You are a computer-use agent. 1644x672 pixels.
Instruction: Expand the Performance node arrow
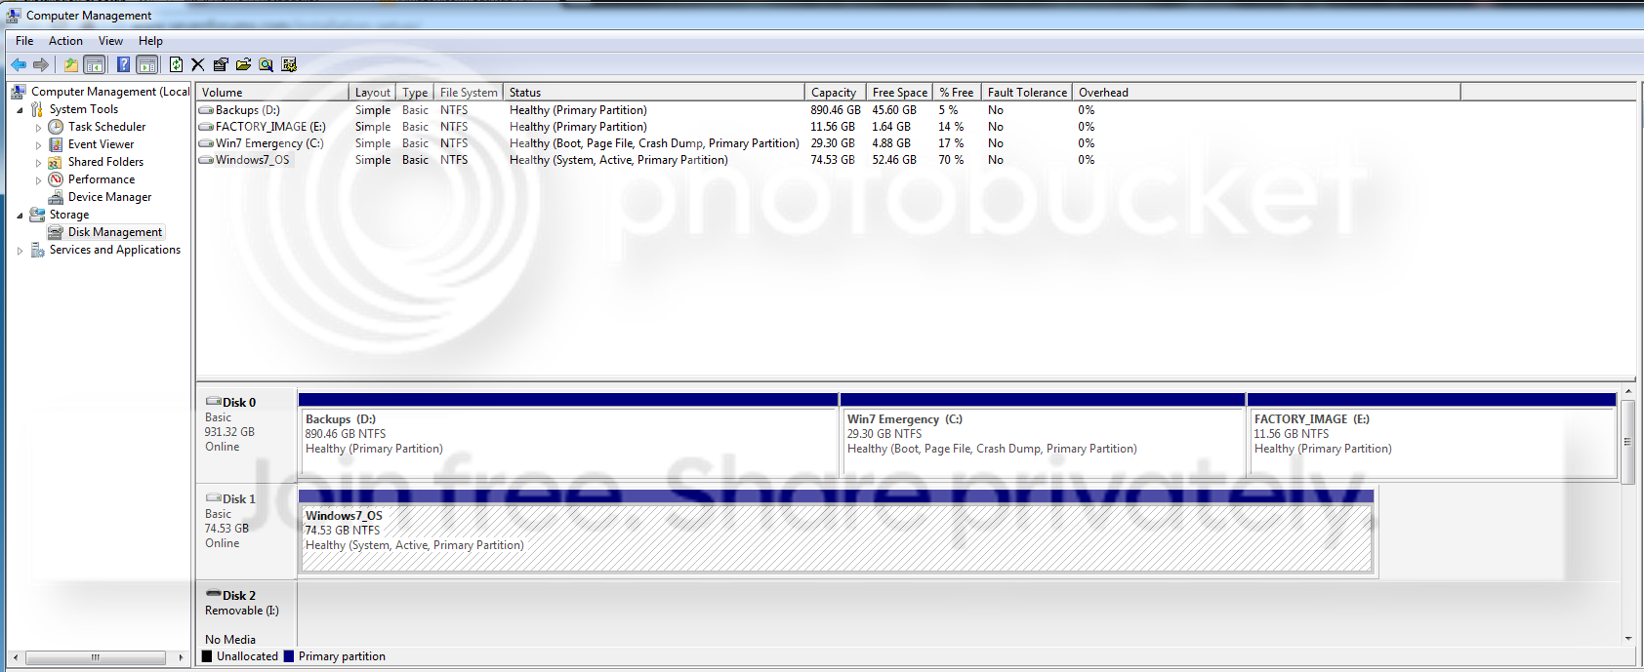[38, 180]
